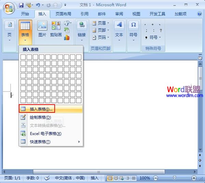Screen dimensions: 205x183
Task: Click the SmartArt icon in illustrations group
Action: pos(67,30)
